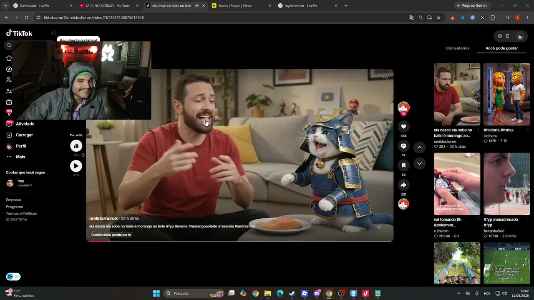Click the #morangoaoleite hashtag

(x=202, y=226)
